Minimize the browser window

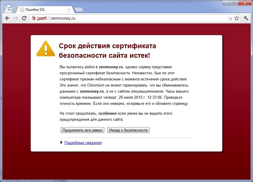[x=227, y=3]
